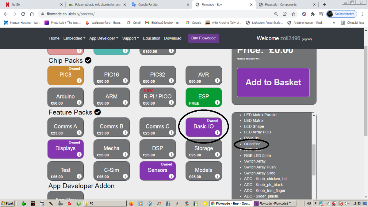368x207 pixels.
Task: Toggle the PIC32 chip pack selection
Action: pyautogui.click(x=158, y=75)
